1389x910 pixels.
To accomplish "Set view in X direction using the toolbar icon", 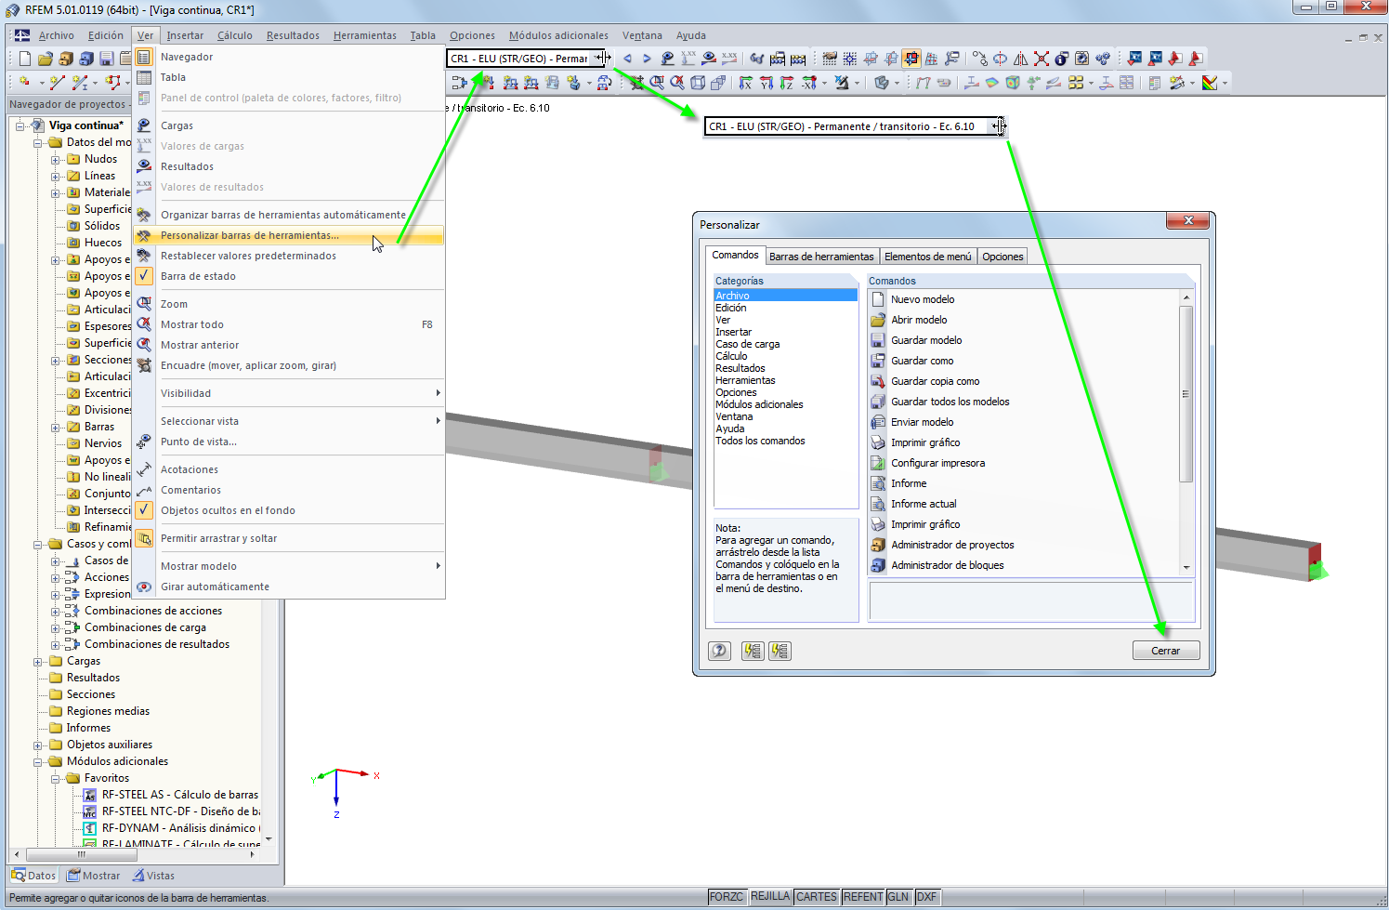I will click(745, 83).
